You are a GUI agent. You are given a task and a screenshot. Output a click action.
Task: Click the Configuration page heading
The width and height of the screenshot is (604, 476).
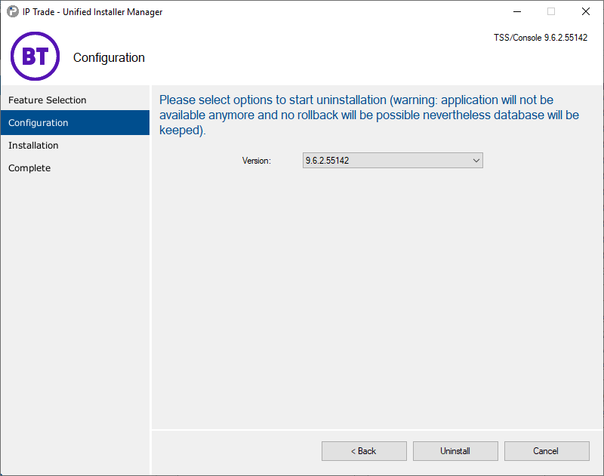point(109,58)
